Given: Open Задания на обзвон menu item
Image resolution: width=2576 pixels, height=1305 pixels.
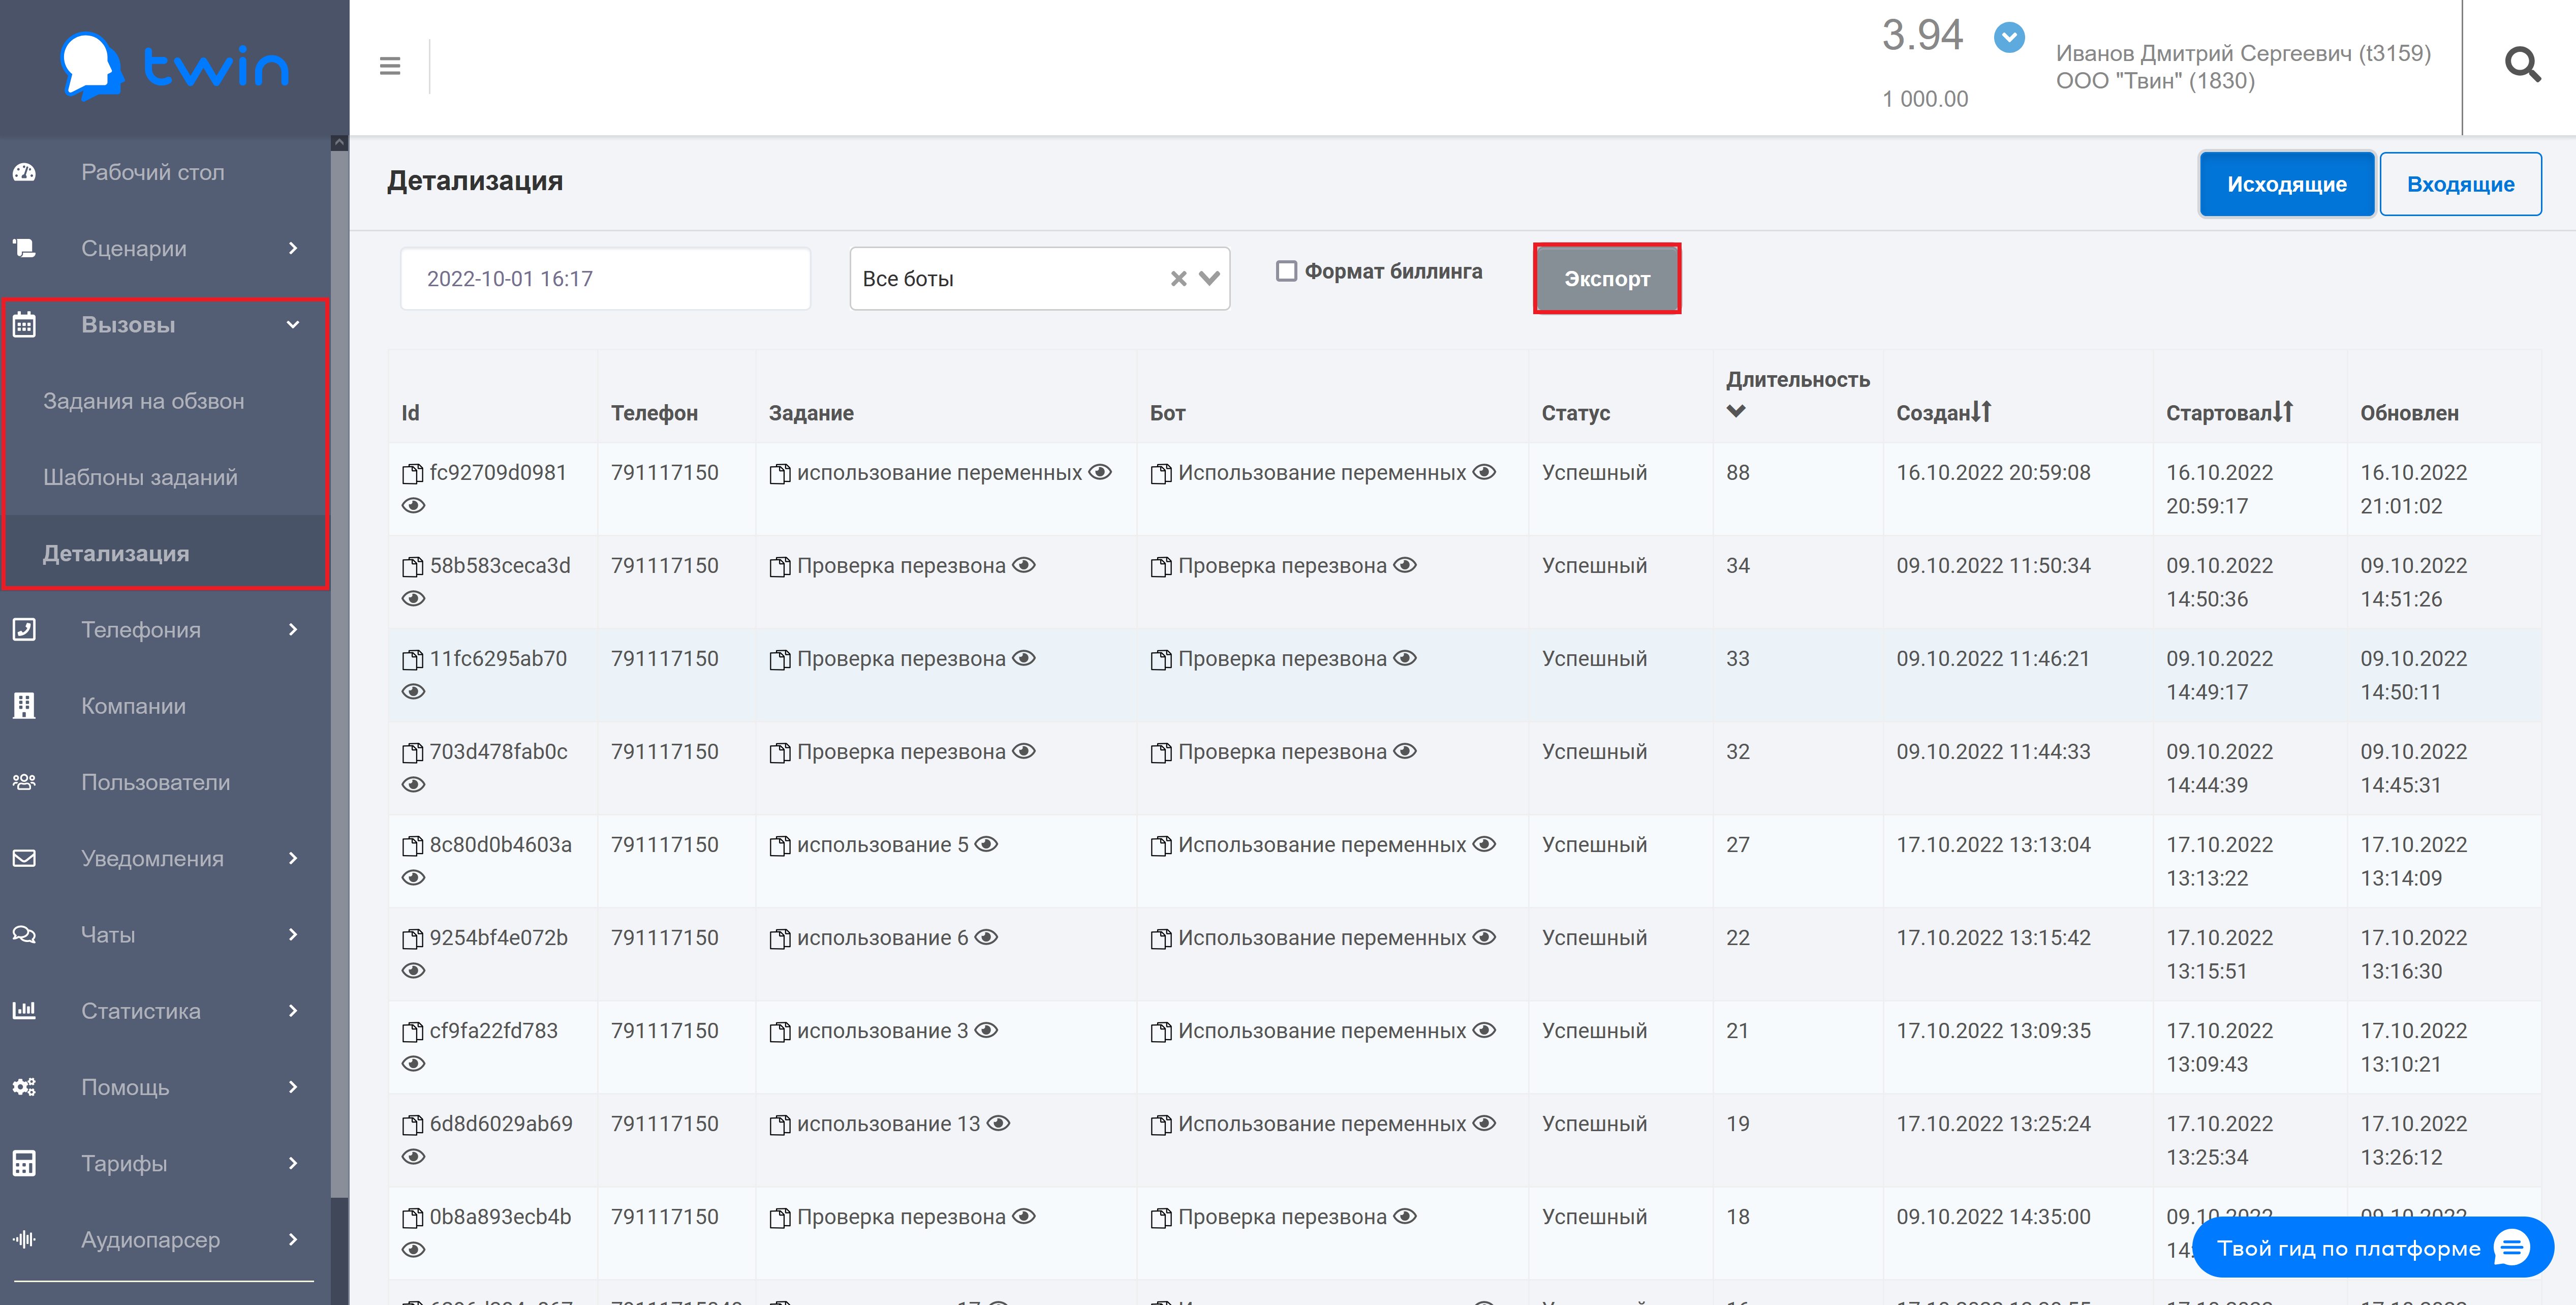Looking at the screenshot, I should click(144, 401).
